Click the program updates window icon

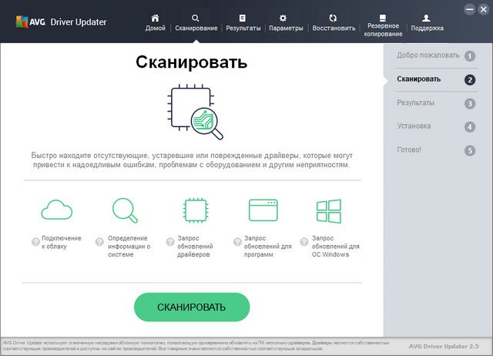263,210
